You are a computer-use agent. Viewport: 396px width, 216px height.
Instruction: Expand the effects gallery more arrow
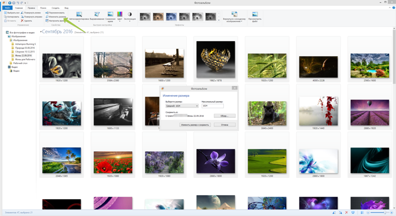coord(219,20)
